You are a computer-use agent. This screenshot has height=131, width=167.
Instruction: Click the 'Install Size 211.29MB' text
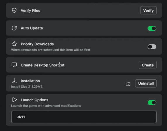[27, 87]
